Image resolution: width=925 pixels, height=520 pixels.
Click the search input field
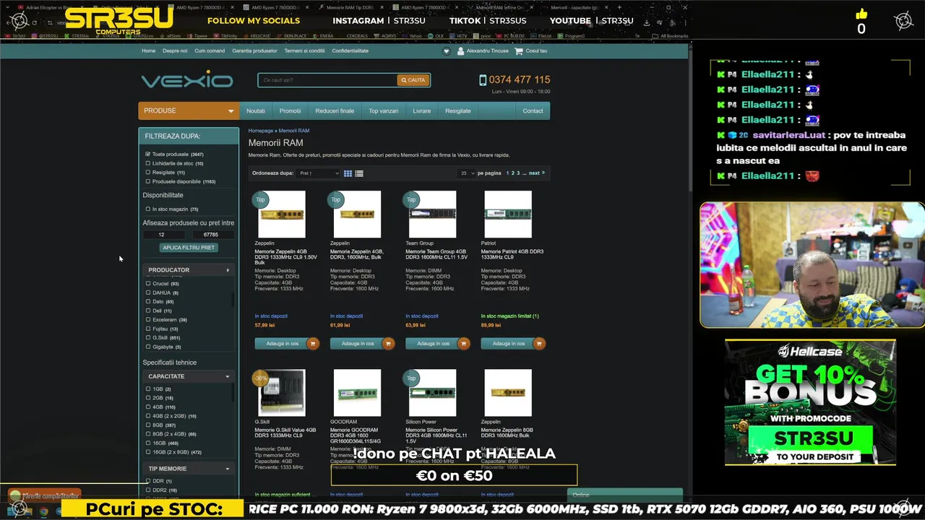coord(327,80)
